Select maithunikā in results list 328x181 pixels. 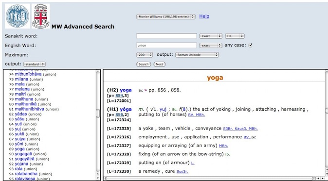(26, 104)
